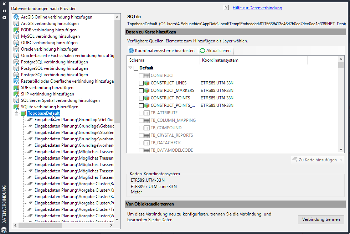Viewport: 350px width, 234px height.
Task: Click the green refresh arrows icon
Action: 202,51
